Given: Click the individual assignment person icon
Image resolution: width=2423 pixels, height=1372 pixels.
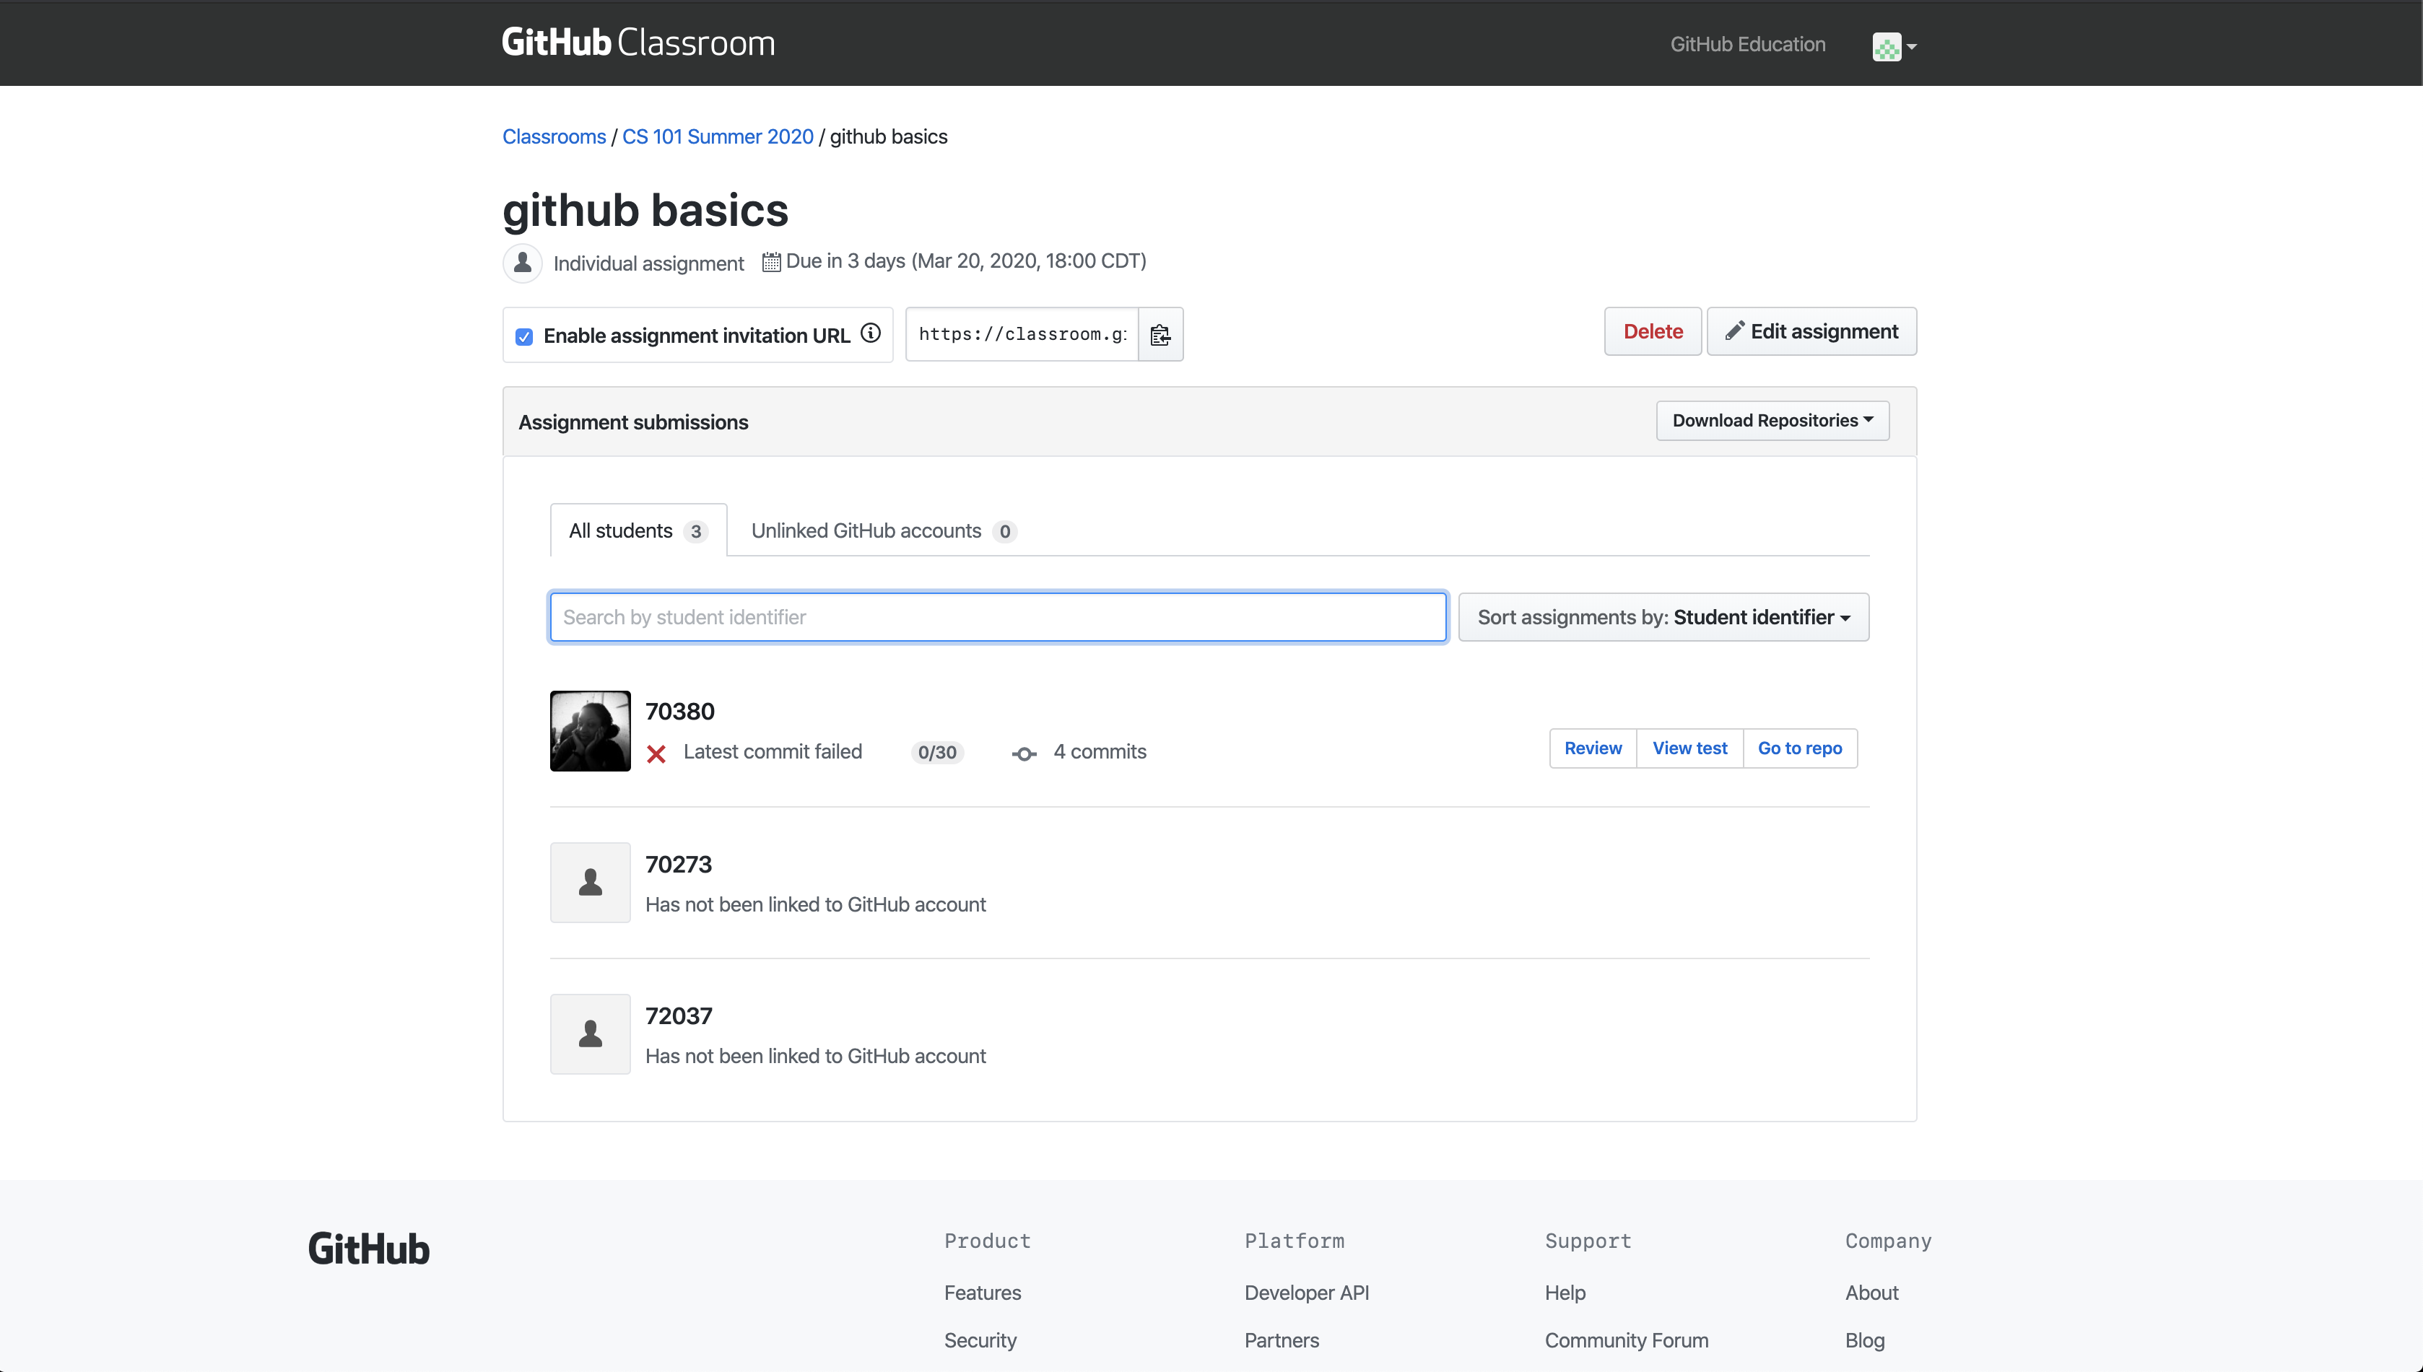Looking at the screenshot, I should (522, 263).
